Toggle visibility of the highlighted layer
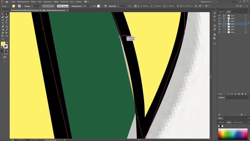 click(220, 24)
